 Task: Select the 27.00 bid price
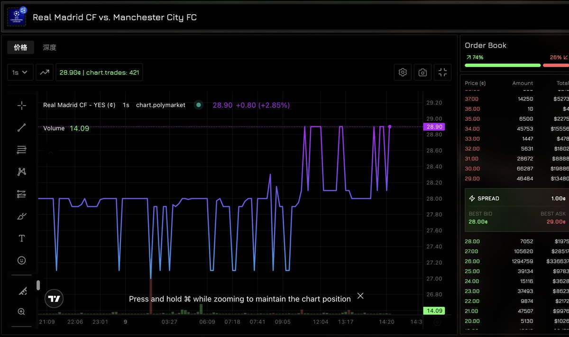[x=472, y=251]
